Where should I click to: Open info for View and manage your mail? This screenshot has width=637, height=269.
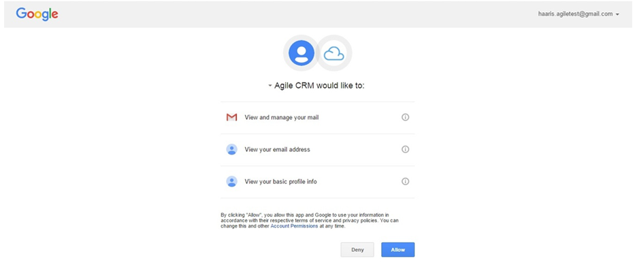(x=405, y=117)
